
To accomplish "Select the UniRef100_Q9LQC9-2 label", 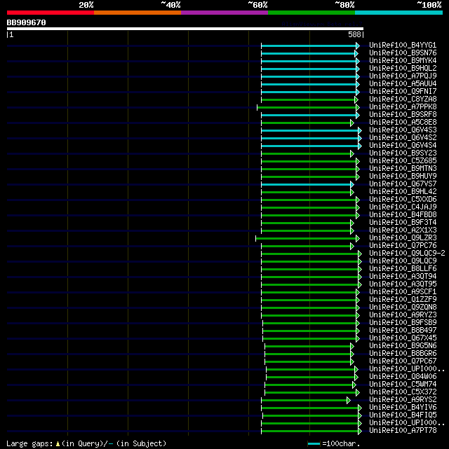I will point(407,254).
